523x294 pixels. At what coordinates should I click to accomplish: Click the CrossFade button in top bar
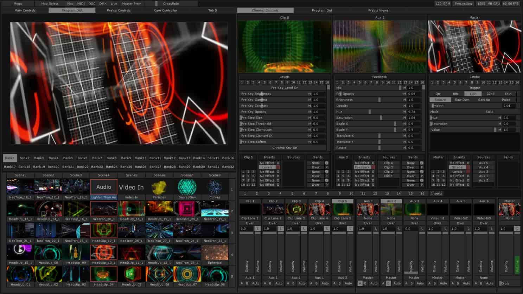171,4
